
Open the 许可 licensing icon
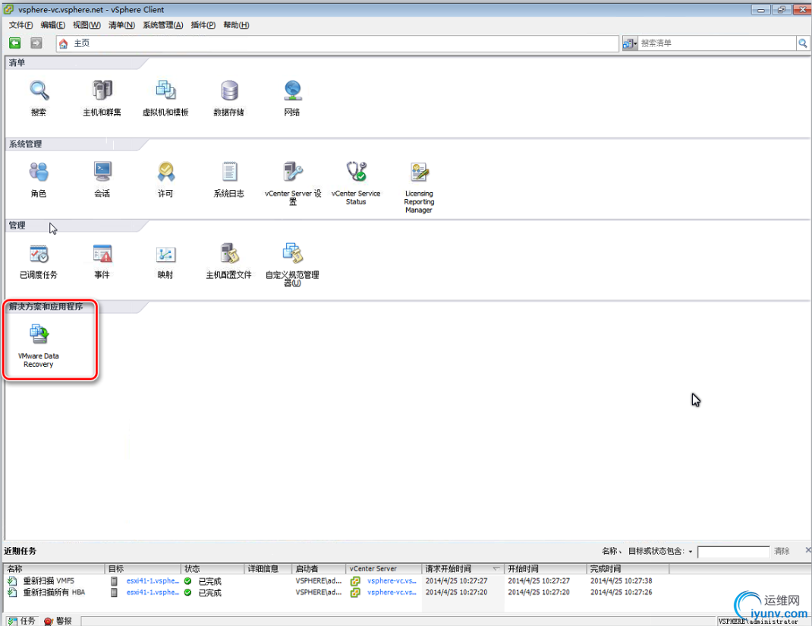(165, 172)
